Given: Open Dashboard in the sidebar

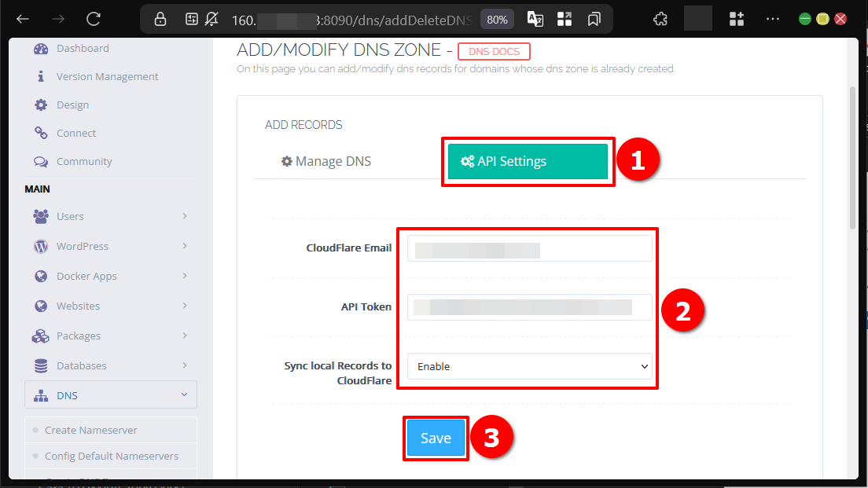Looking at the screenshot, I should click(x=83, y=48).
